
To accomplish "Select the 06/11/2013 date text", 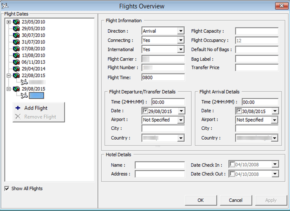I will click(33, 62).
